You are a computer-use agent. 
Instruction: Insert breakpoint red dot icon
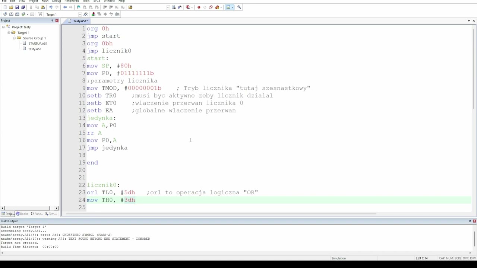coord(199,7)
